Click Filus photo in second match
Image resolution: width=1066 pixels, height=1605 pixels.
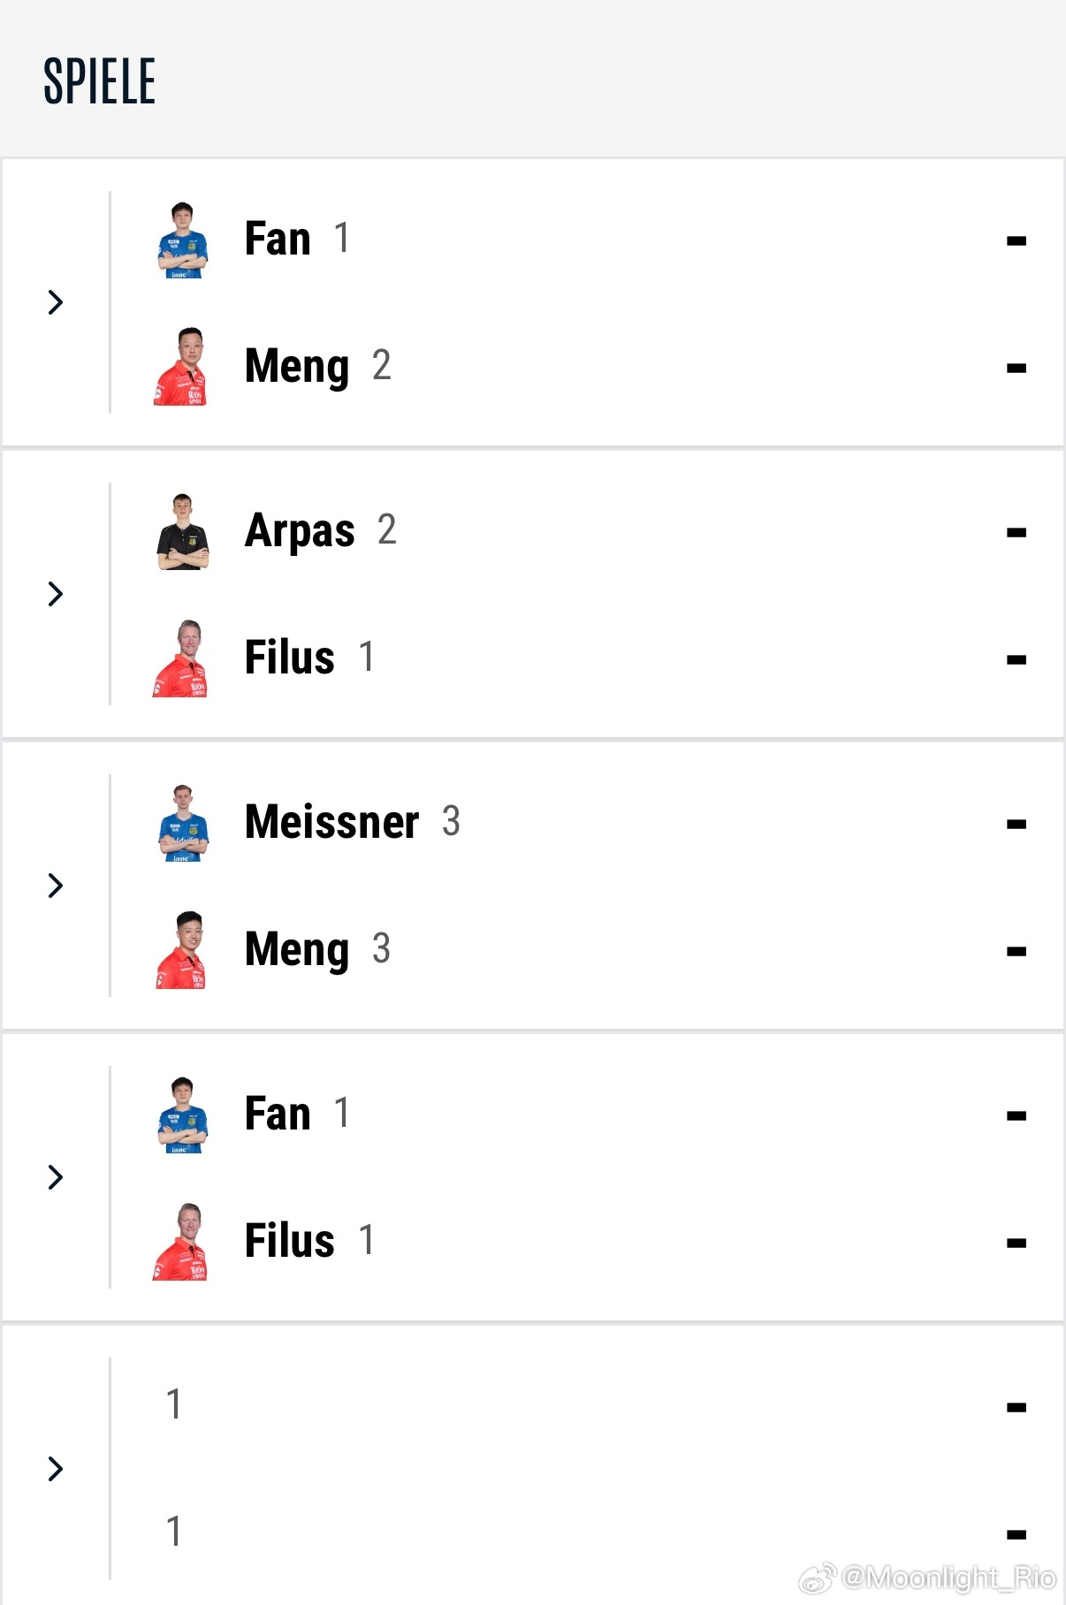pos(181,658)
